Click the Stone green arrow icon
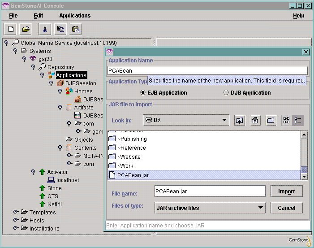 (42, 188)
